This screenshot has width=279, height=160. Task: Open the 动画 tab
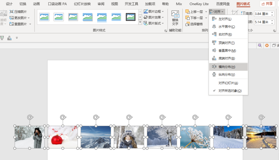click(x=36, y=4)
